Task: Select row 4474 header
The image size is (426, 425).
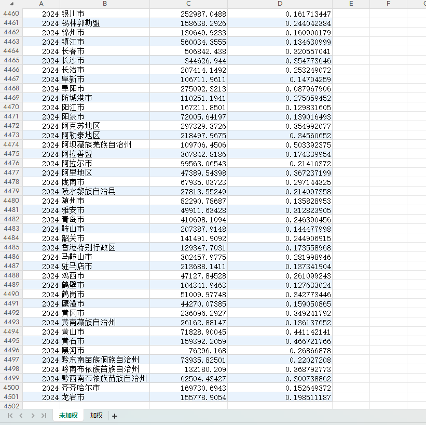Action: (11, 144)
